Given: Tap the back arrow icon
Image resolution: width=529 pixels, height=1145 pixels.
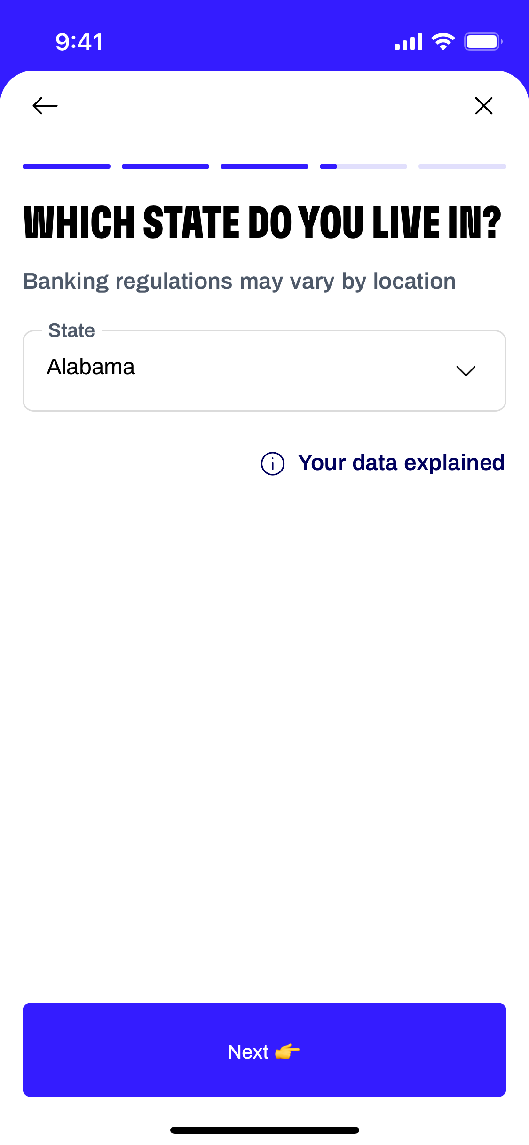Looking at the screenshot, I should [45, 106].
